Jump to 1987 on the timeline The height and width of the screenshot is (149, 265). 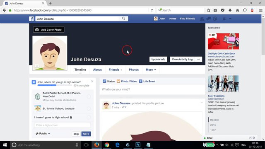click(213, 130)
